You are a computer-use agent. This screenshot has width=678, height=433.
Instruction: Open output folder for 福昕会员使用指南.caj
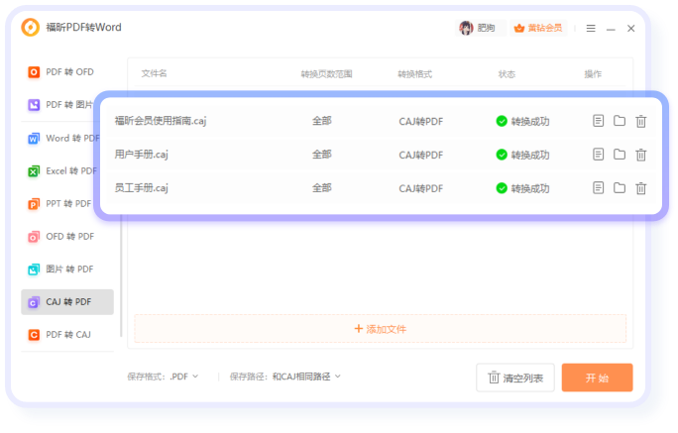[620, 121]
